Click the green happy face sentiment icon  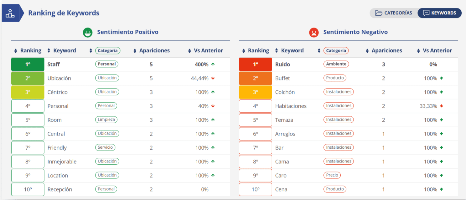click(x=88, y=32)
